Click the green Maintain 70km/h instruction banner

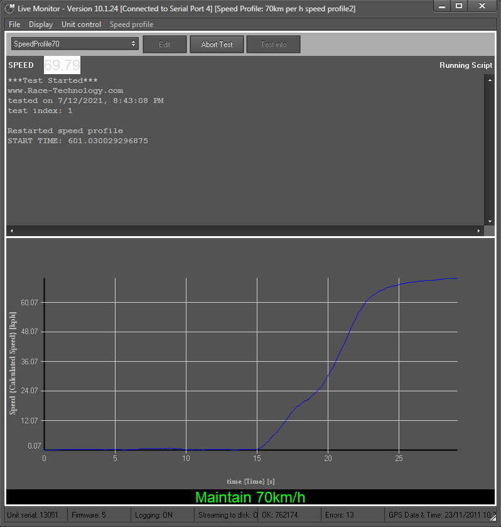tap(250, 497)
